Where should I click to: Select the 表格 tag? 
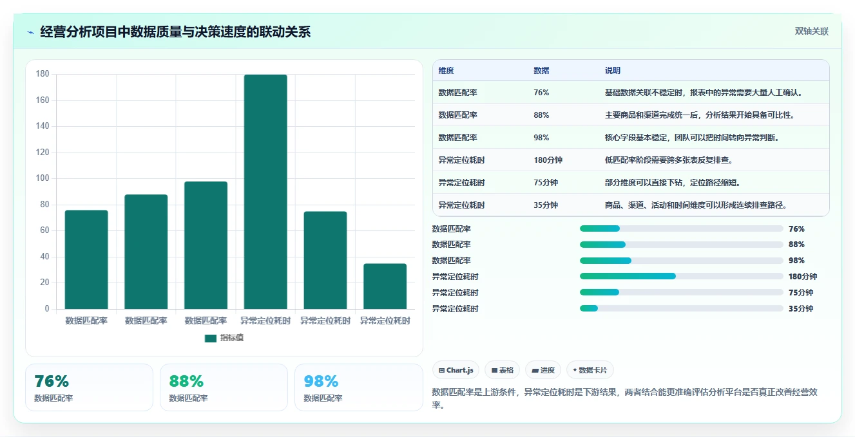click(x=502, y=370)
